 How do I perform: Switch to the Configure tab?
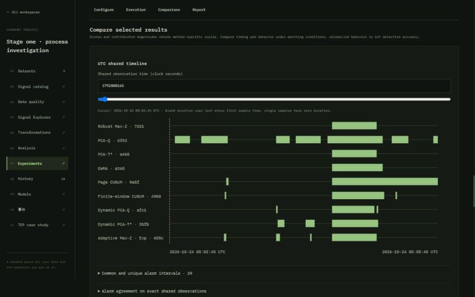[x=104, y=9]
